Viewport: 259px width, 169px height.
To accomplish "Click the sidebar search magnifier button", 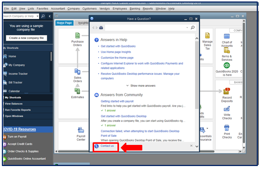I will click(43, 16).
